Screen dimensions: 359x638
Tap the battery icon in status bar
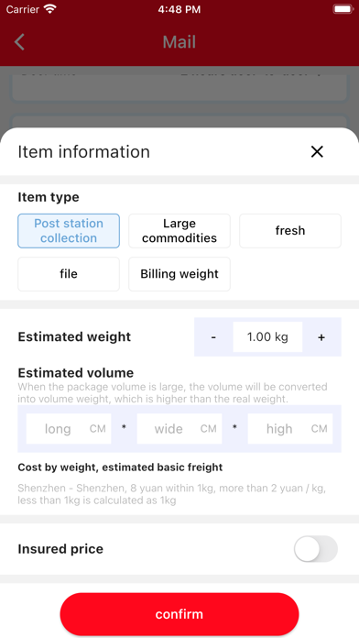(343, 9)
